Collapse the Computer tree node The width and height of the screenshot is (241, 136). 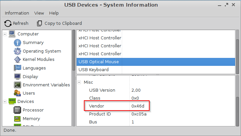pos(5,34)
